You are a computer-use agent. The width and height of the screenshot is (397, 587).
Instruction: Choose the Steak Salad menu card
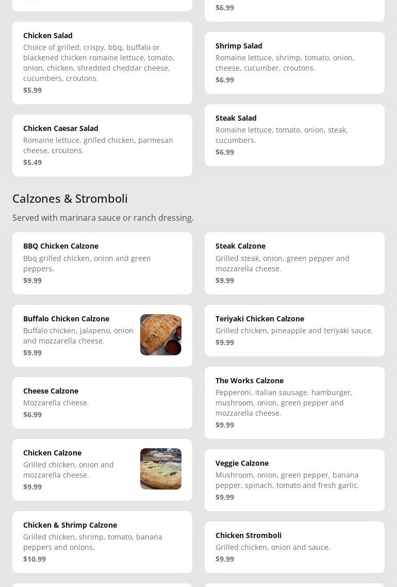(x=294, y=135)
